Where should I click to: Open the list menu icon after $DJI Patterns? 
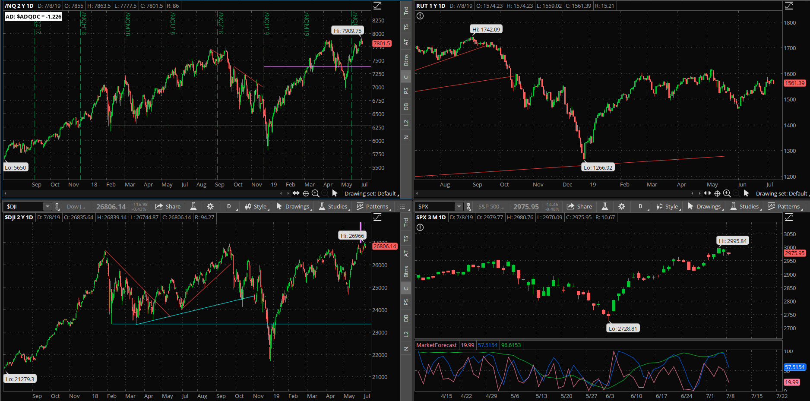[402, 206]
